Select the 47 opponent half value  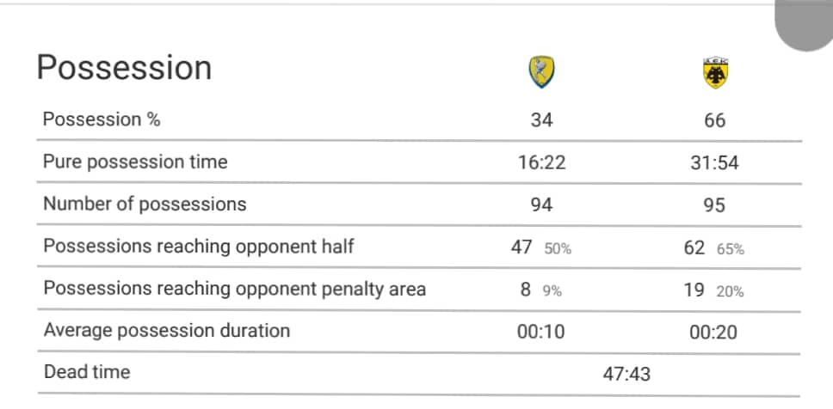521,247
